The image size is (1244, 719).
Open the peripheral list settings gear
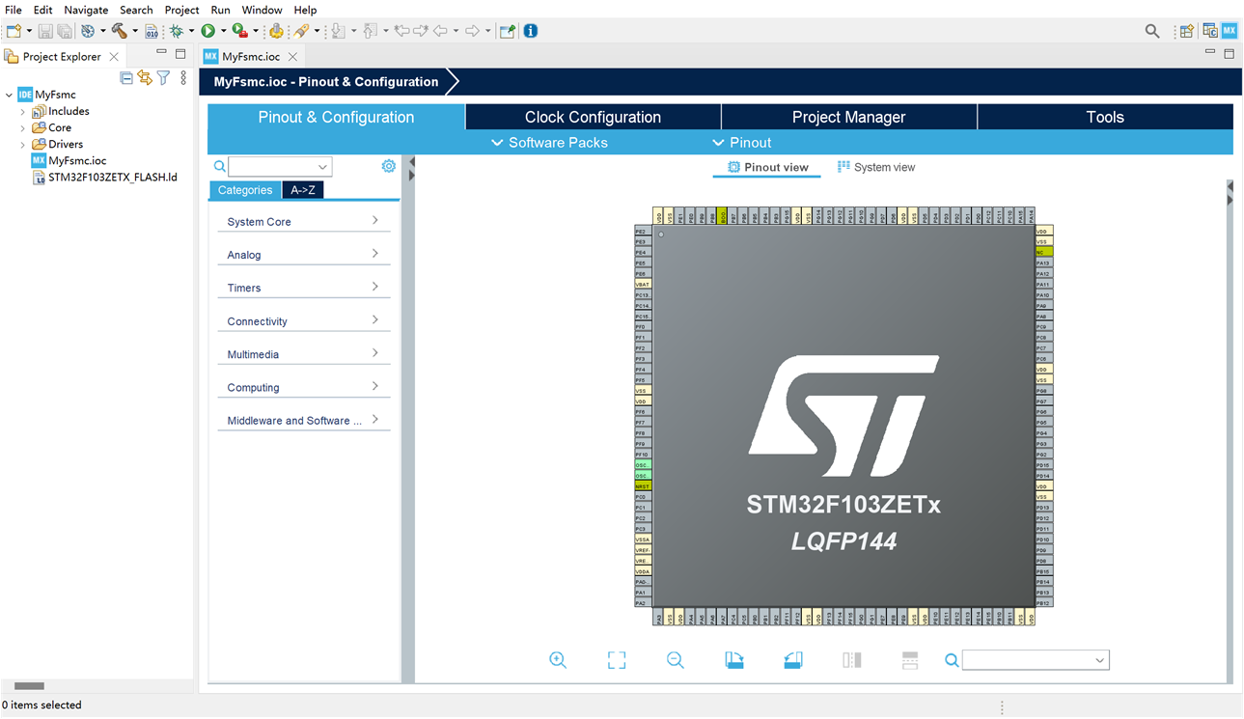pyautogui.click(x=388, y=166)
